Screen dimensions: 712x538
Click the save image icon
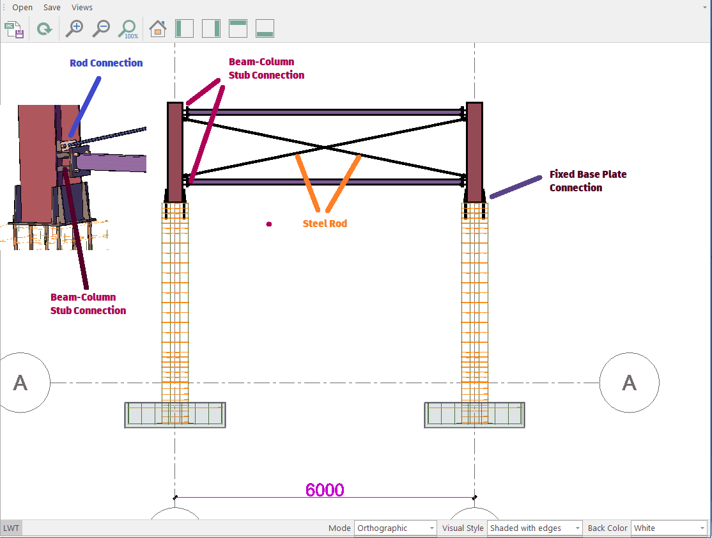(x=14, y=29)
